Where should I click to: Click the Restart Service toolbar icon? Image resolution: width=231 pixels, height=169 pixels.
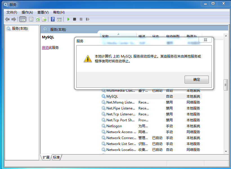coord(88,19)
